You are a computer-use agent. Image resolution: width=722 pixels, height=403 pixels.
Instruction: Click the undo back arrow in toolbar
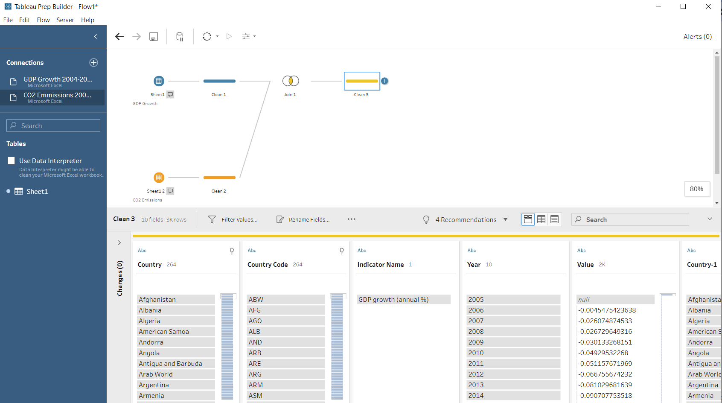click(x=119, y=37)
